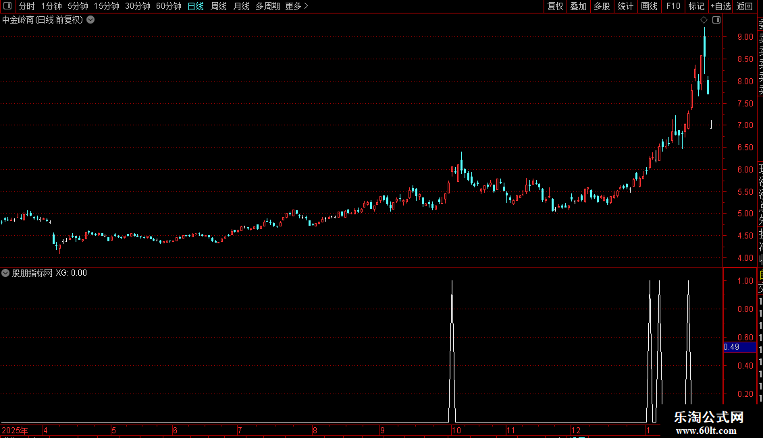Expand the 更多 periods menu
Image resolution: width=763 pixels, height=438 pixels.
pos(296,6)
